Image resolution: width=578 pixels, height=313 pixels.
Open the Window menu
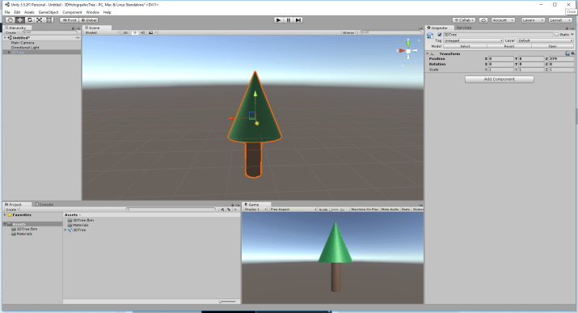pos(92,12)
